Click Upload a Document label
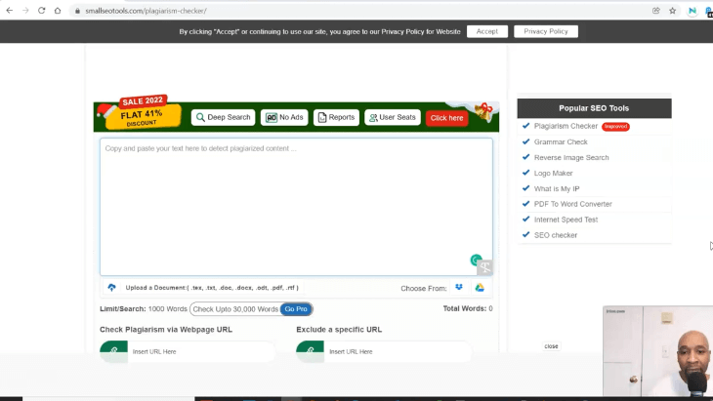The height and width of the screenshot is (401, 713). pyautogui.click(x=212, y=288)
